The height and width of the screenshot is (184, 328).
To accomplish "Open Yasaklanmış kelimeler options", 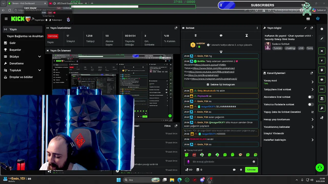I will coord(289,127).
